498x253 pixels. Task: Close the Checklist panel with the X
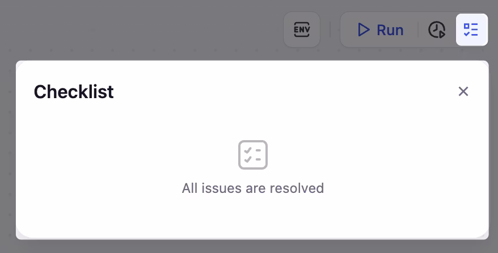tap(463, 91)
